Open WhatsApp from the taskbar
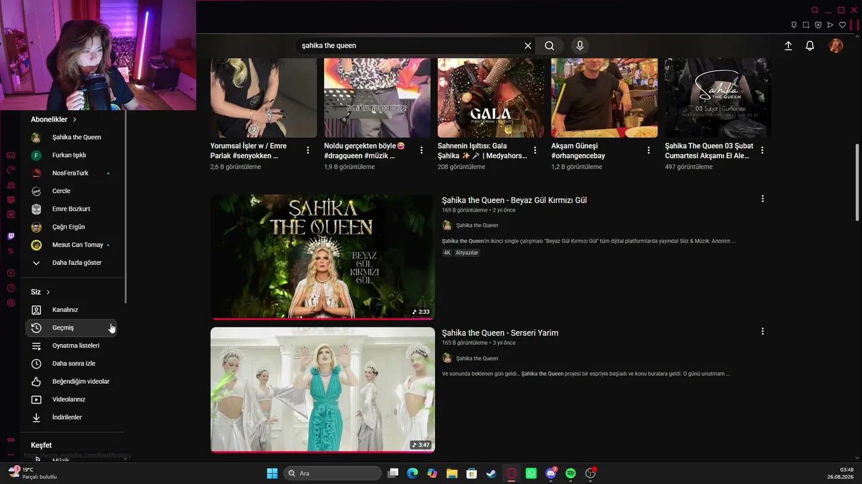 pyautogui.click(x=531, y=473)
